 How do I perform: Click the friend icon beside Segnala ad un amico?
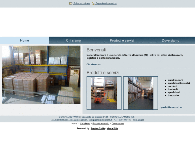(x=93, y=3)
